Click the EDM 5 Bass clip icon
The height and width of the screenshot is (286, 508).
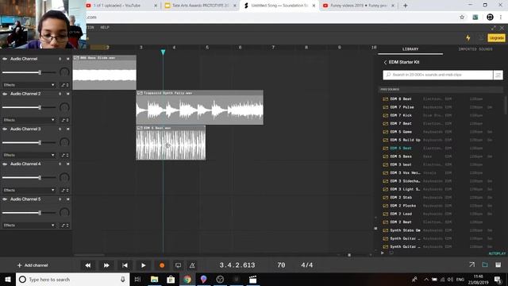(x=386, y=157)
